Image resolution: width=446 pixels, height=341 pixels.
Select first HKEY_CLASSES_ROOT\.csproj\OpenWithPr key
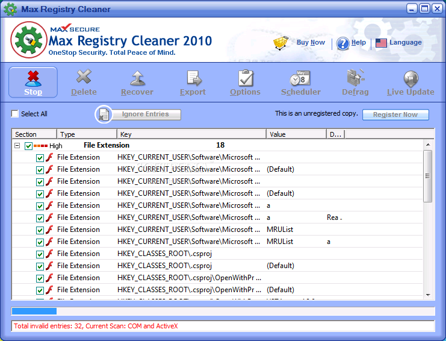click(x=189, y=278)
